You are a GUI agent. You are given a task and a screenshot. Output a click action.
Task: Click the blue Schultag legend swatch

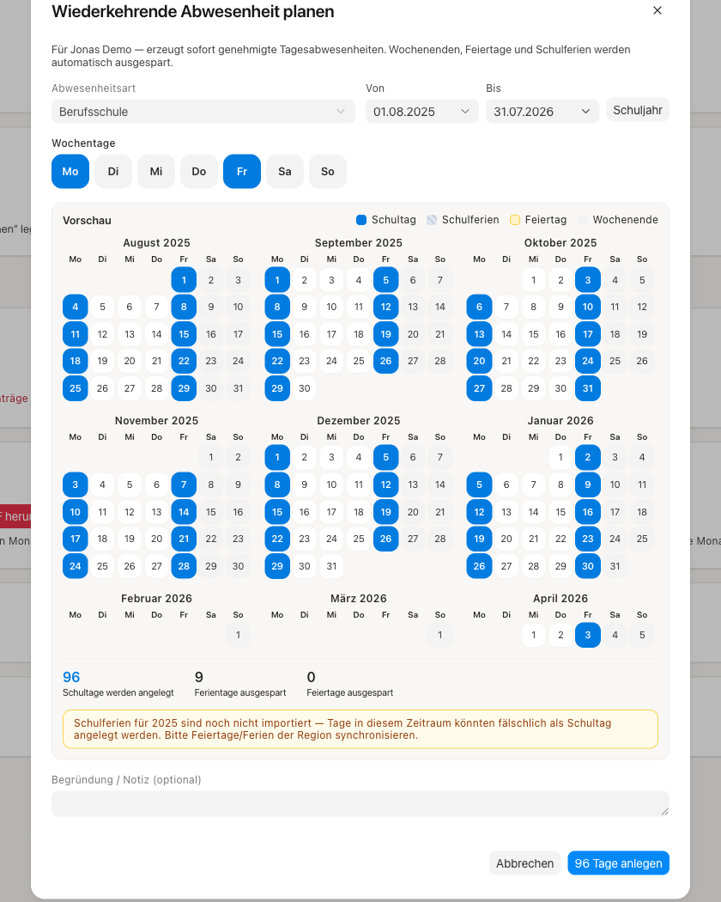(361, 220)
